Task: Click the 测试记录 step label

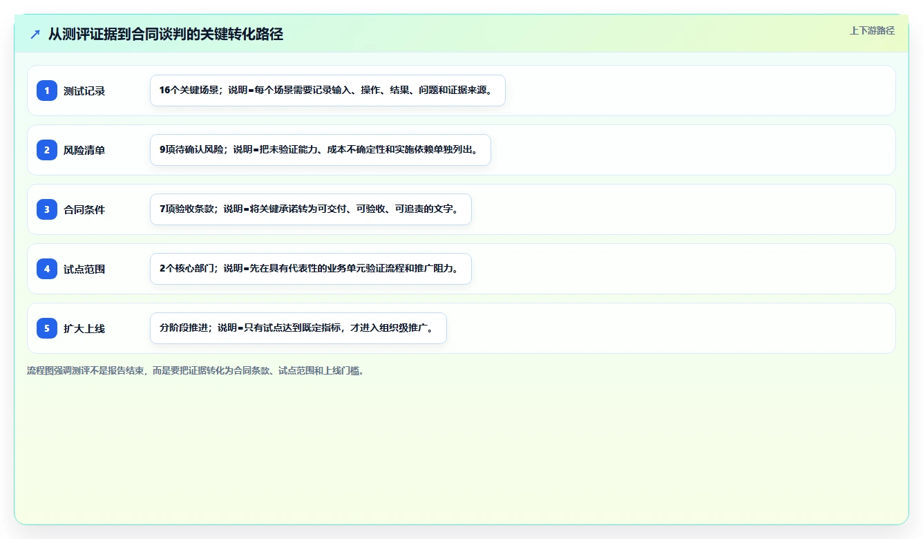Action: [x=84, y=91]
